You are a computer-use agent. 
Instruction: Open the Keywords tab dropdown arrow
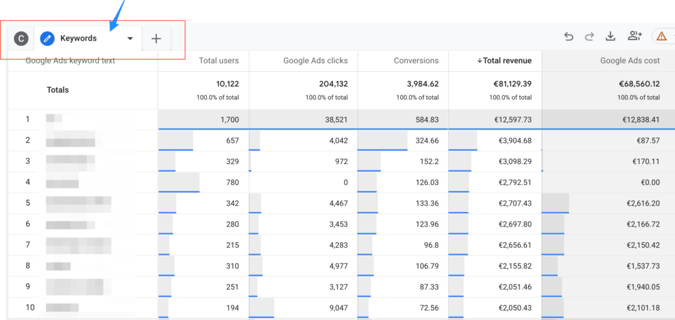pyautogui.click(x=130, y=39)
